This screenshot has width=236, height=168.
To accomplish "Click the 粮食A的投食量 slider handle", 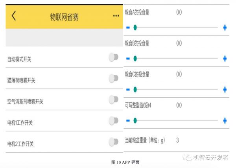I will (135, 28).
